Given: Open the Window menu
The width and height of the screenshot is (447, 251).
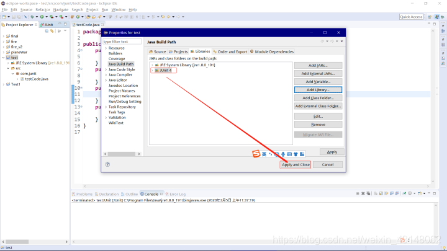Looking at the screenshot, I should coord(119,10).
